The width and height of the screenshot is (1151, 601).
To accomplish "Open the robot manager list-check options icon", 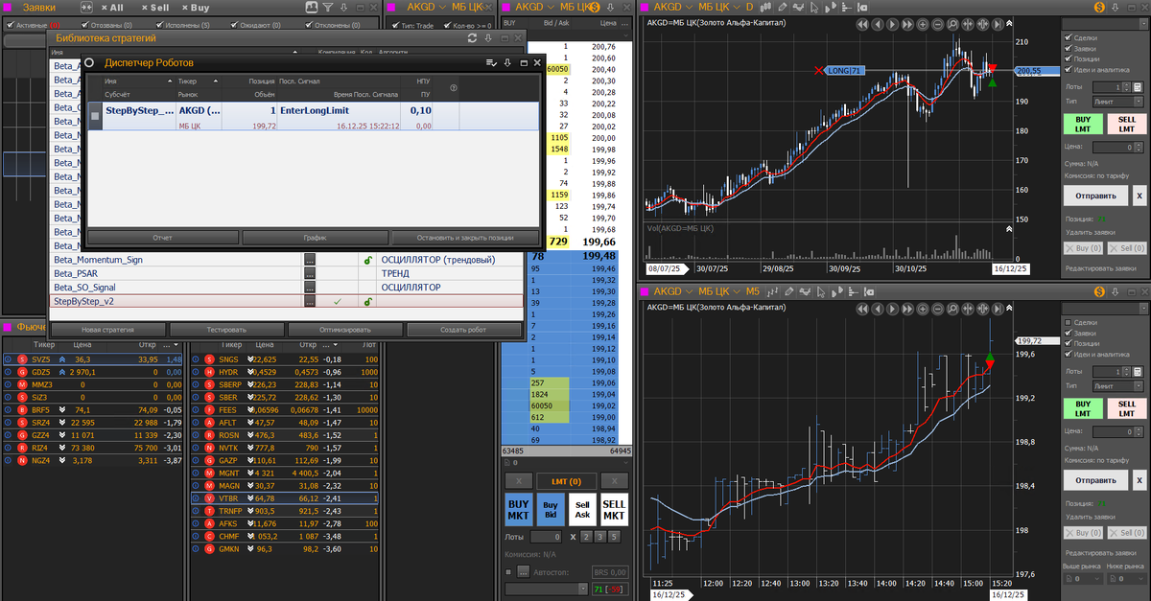I will point(491,62).
